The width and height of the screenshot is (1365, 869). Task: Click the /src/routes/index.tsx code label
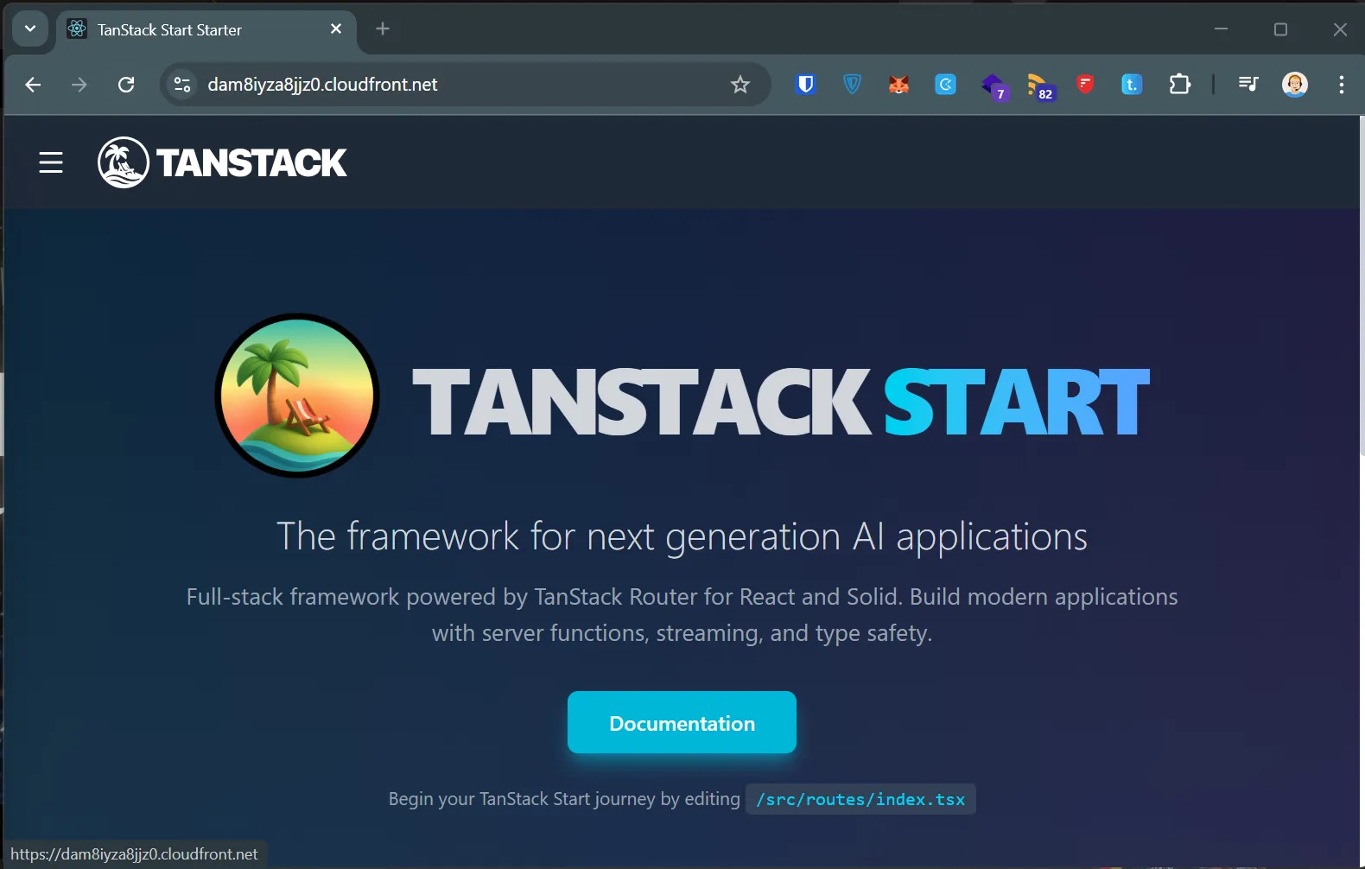(x=860, y=799)
